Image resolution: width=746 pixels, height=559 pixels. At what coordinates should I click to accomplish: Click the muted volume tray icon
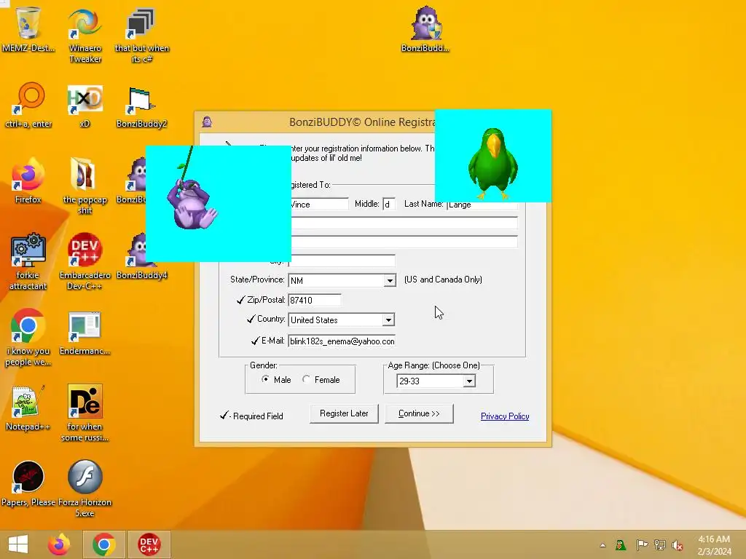click(678, 545)
